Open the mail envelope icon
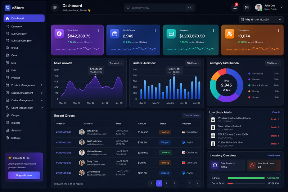288x192 pixels. pos(247,8)
